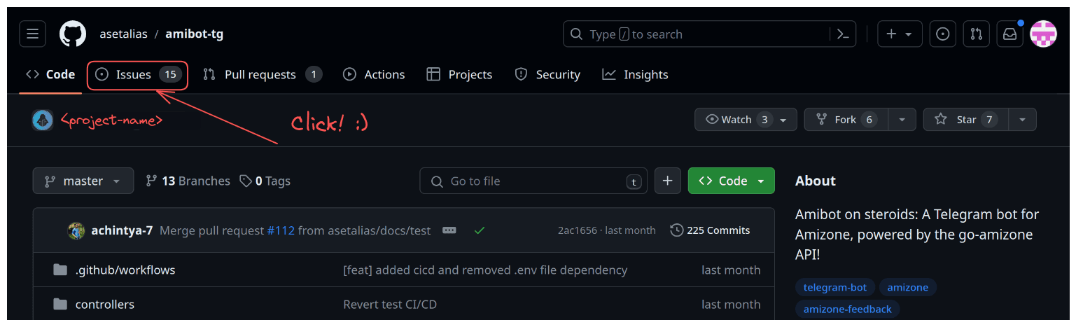Image resolution: width=1076 pixels, height=327 pixels.
Task: Click the controllers folder icon
Action: tap(61, 305)
